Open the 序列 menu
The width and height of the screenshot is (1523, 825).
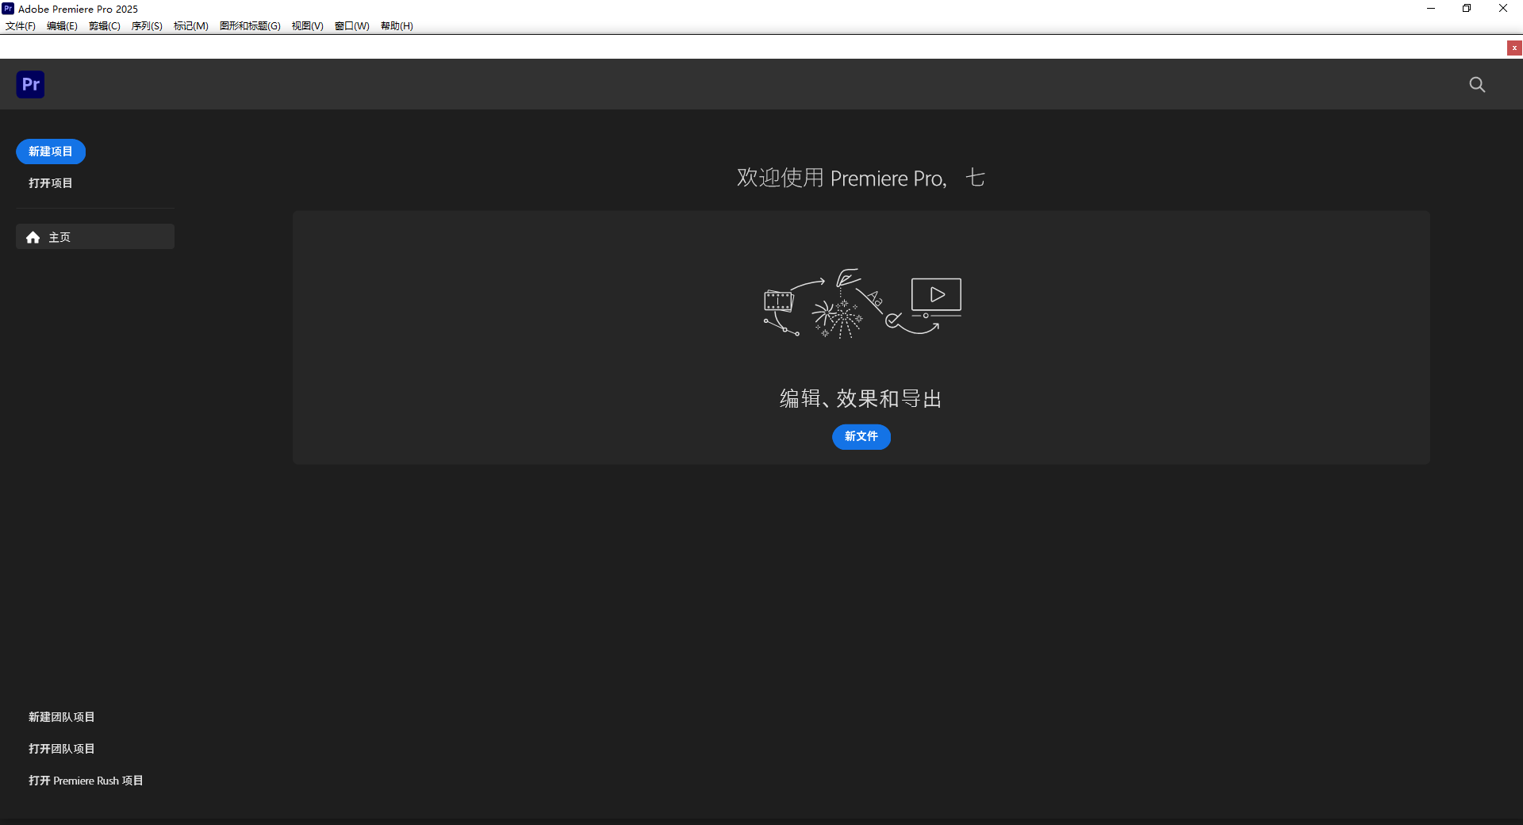point(146,25)
